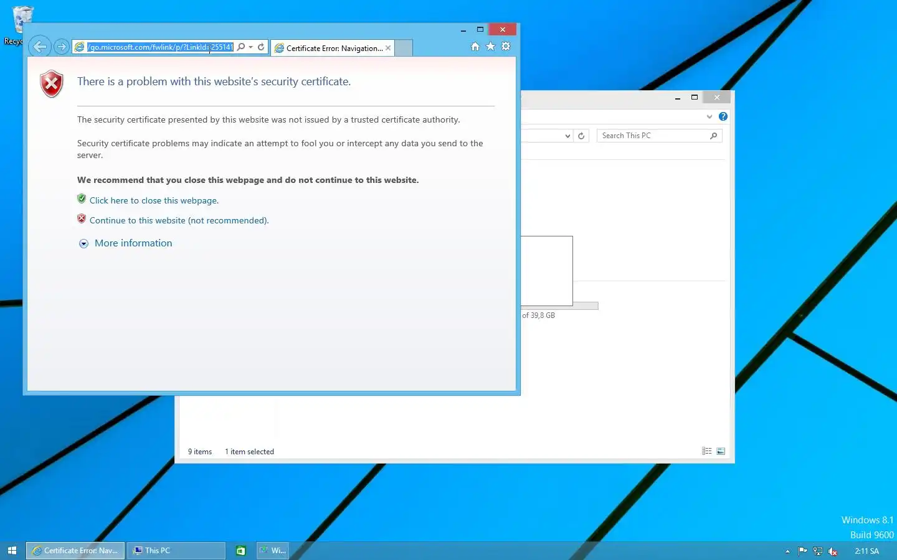Click the magnifier icon in Search This PC
This screenshot has width=897, height=560.
pyautogui.click(x=714, y=136)
